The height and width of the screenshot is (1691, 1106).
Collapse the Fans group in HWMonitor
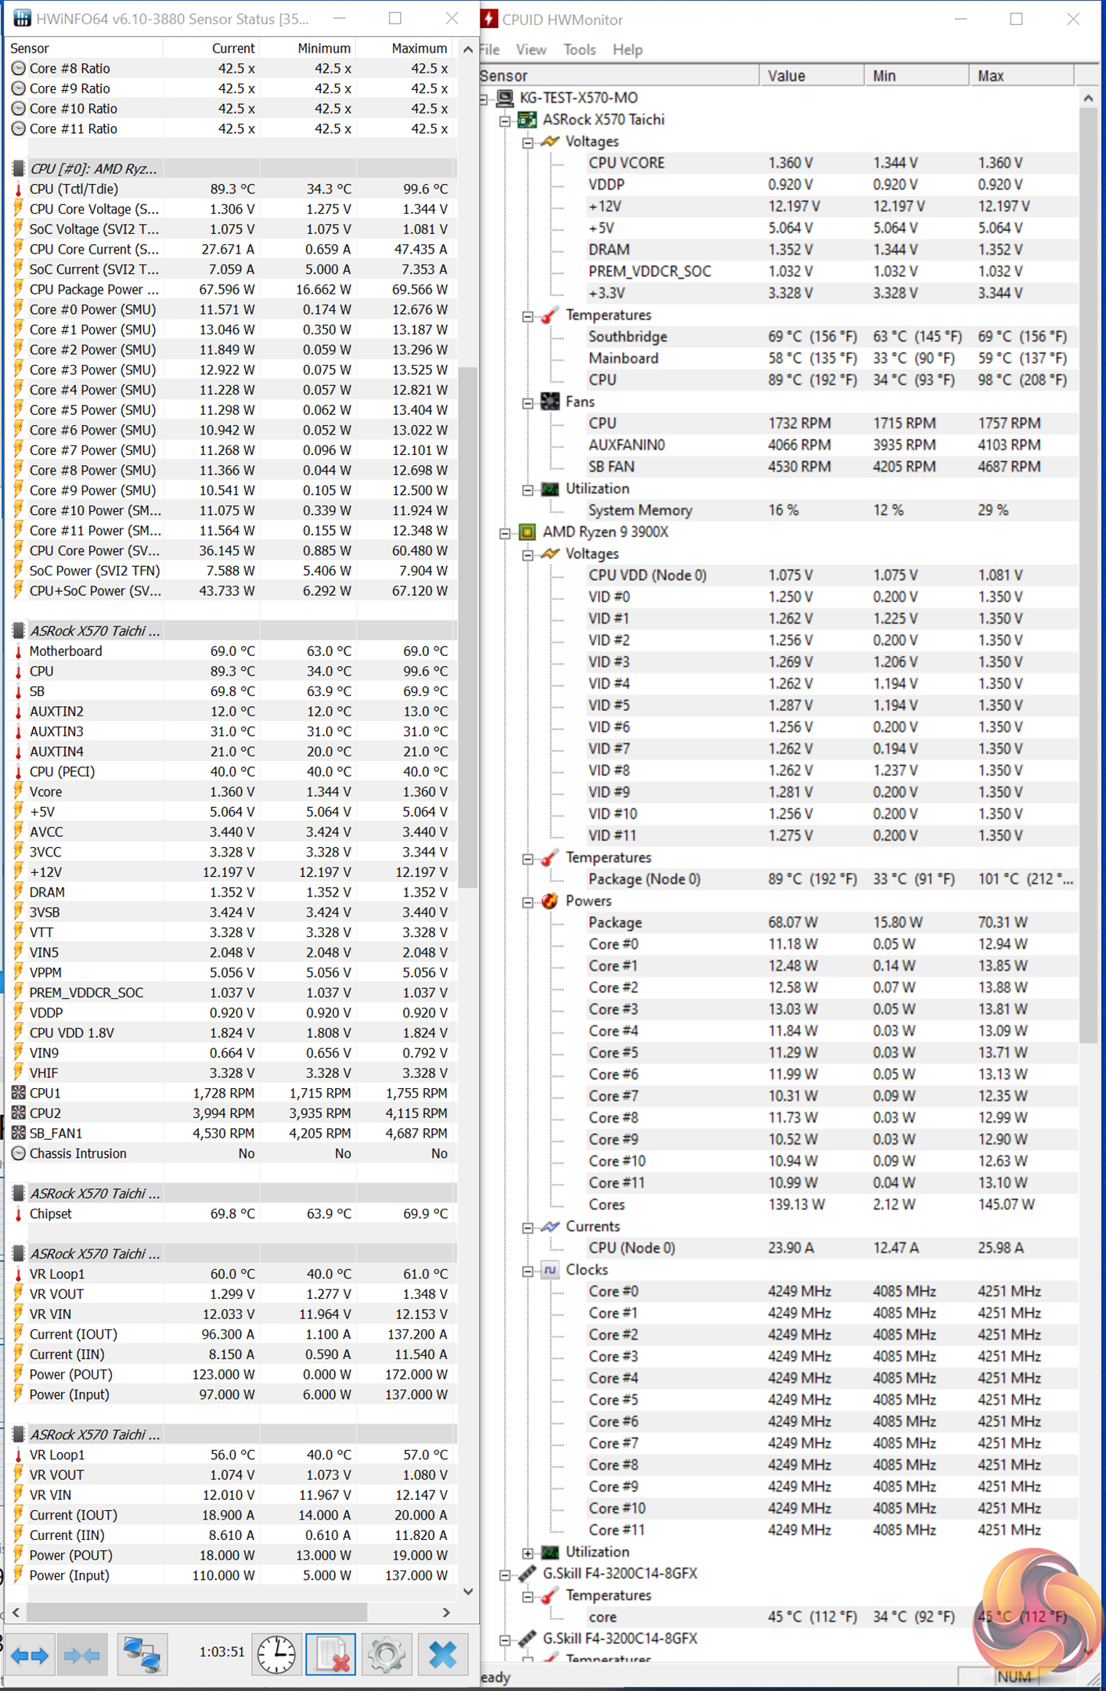click(528, 402)
